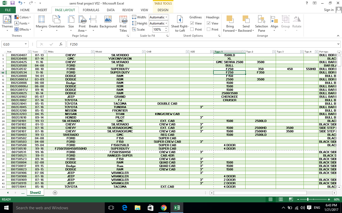Switch to the DATA tab

point(111,10)
